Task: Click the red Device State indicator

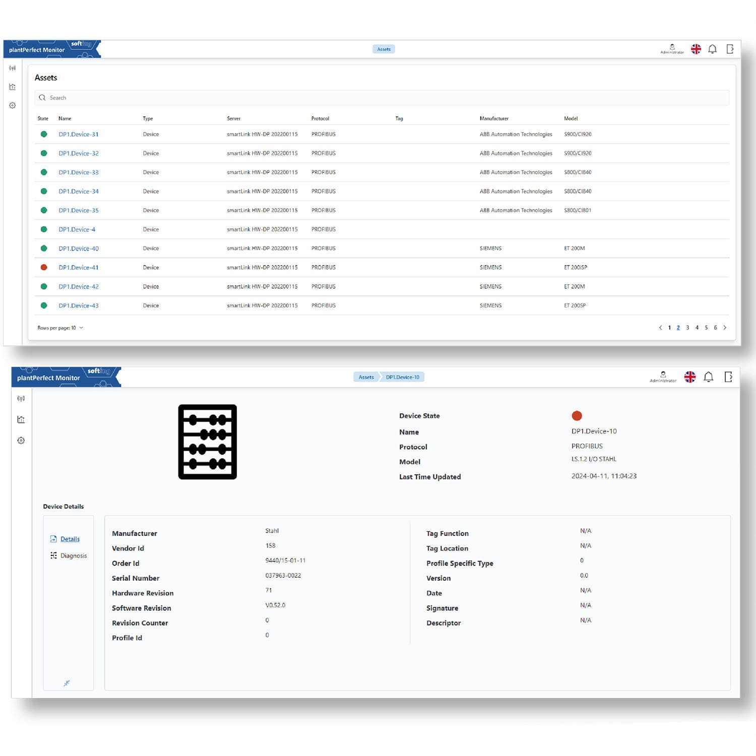Action: pyautogui.click(x=577, y=415)
